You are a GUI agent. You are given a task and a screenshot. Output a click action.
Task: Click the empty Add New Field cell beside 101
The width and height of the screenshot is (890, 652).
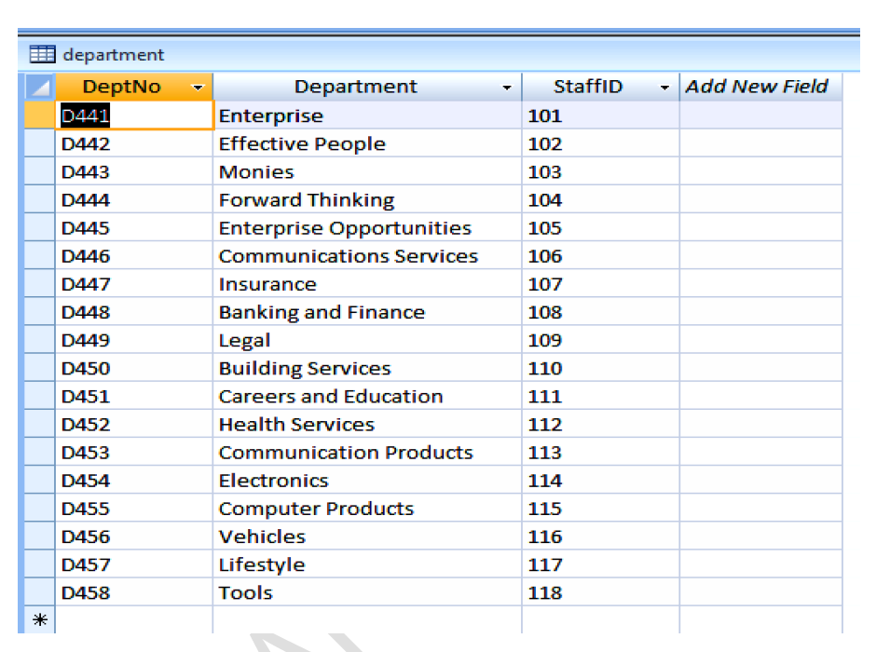coord(760,115)
